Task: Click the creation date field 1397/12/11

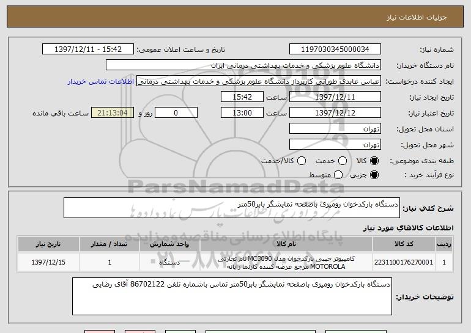Action: click(335, 97)
